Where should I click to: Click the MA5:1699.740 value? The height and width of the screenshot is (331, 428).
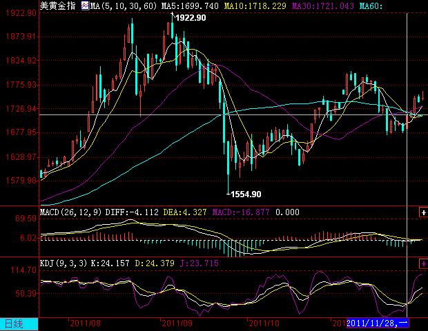190,6
